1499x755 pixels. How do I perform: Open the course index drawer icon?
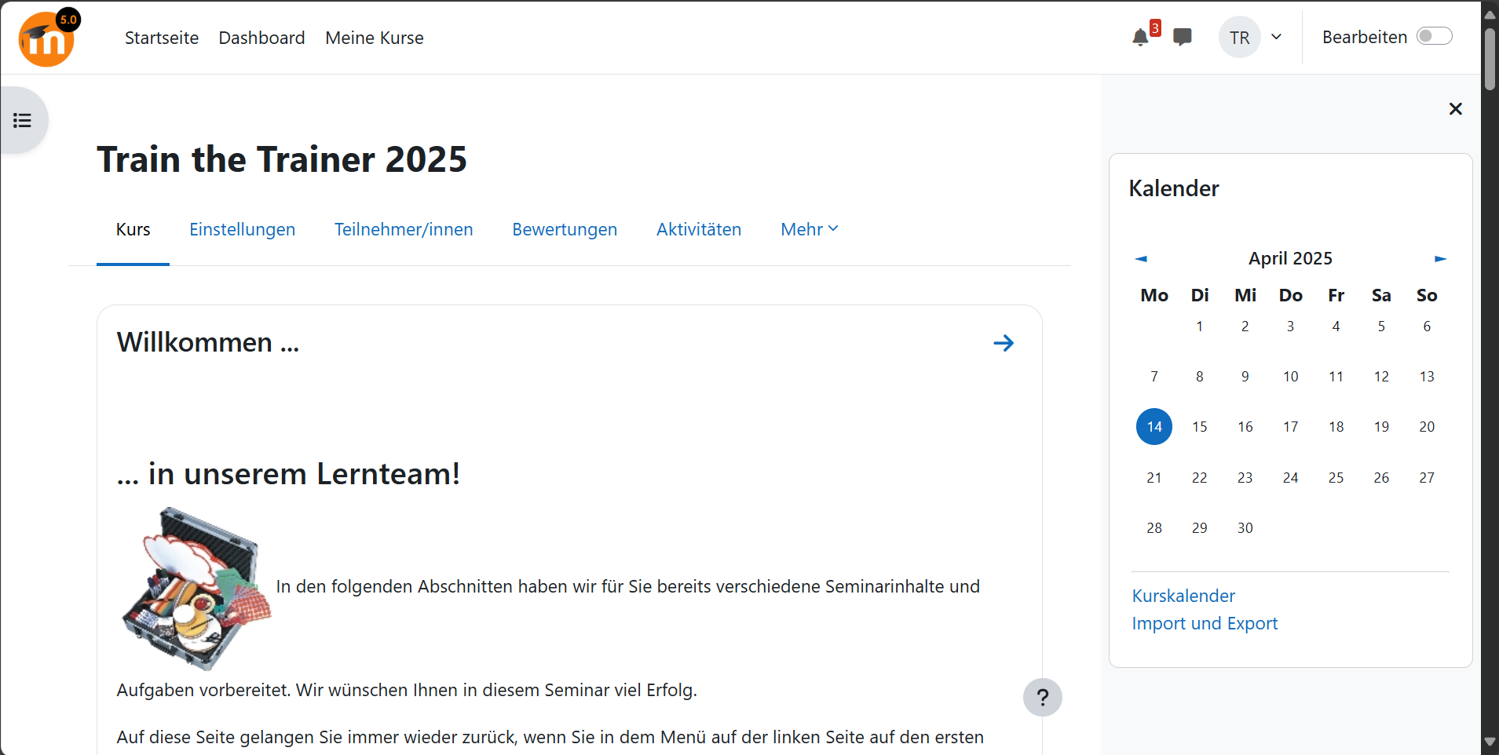(x=23, y=120)
